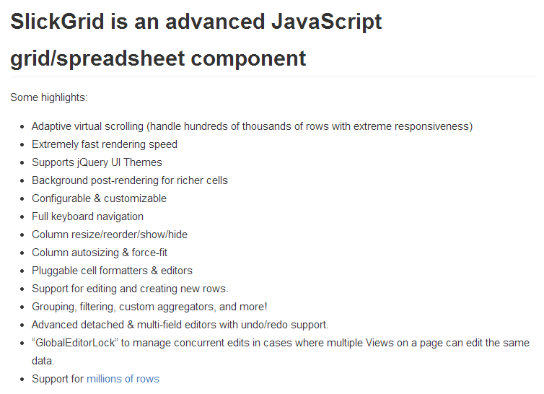This screenshot has height=394, width=544.
Task: Click 'Configurable & customizable' list item
Action: click(x=100, y=198)
